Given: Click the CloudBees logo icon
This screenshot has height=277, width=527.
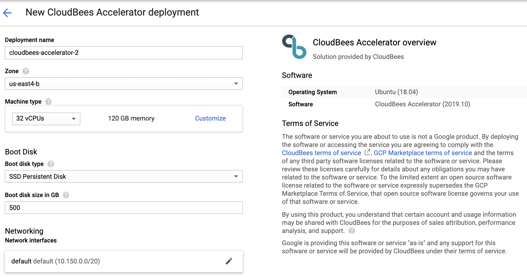Looking at the screenshot, I should pyautogui.click(x=294, y=47).
